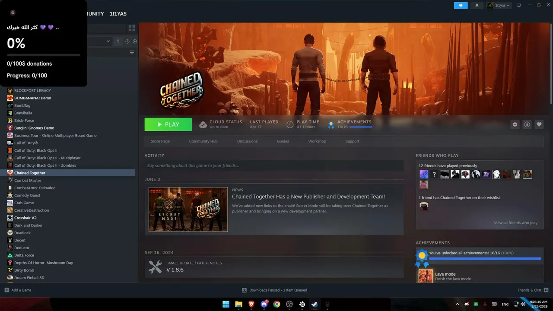Show Chained Together game info icon

(x=527, y=124)
